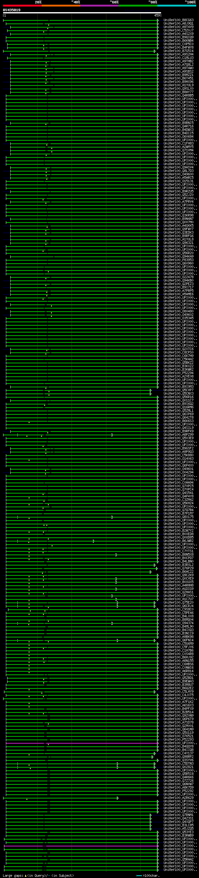
Task: Select the label UniRef100_Q53YE3
Action: click(178, 832)
